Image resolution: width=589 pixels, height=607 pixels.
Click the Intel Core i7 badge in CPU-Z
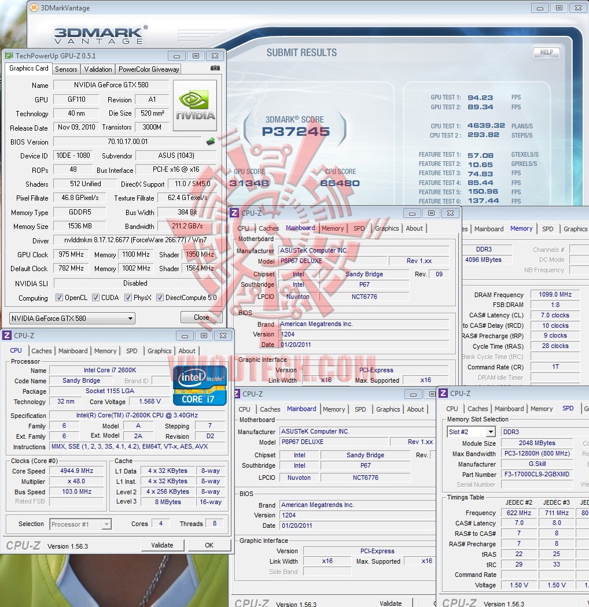pyautogui.click(x=200, y=386)
